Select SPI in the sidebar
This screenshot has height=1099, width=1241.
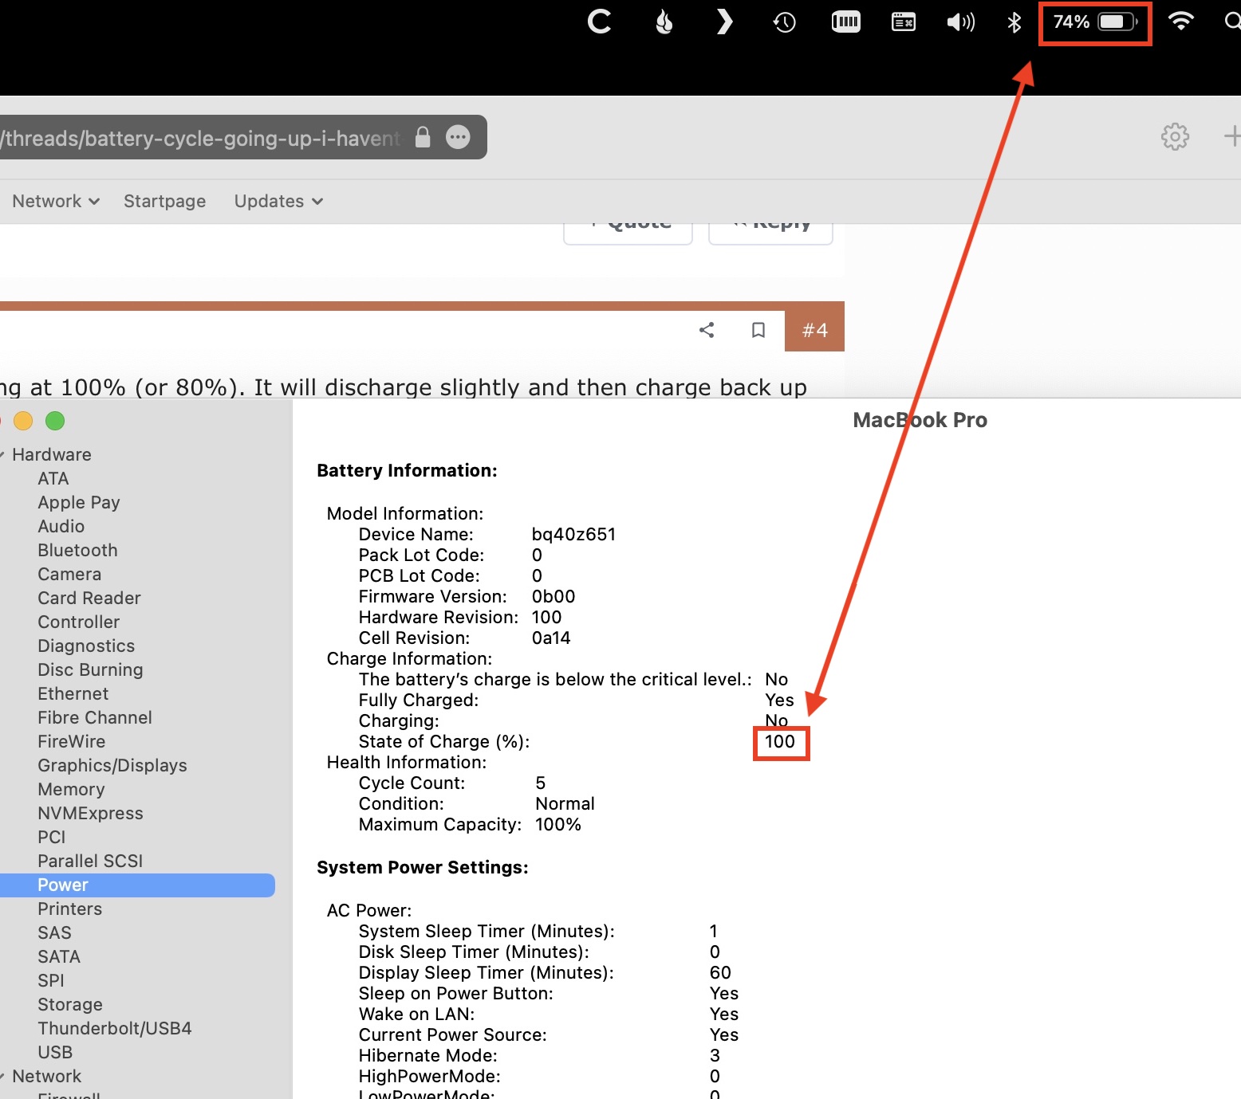tap(51, 980)
